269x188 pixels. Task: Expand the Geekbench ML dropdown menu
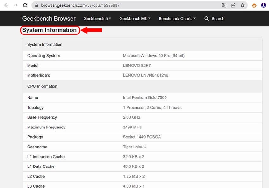(135, 19)
